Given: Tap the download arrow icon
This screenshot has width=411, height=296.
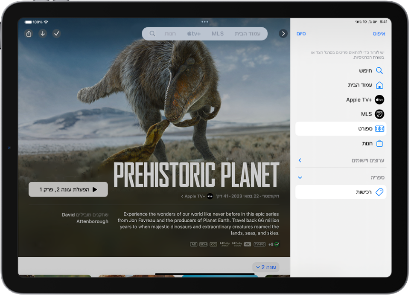Looking at the screenshot, I should tap(43, 34).
